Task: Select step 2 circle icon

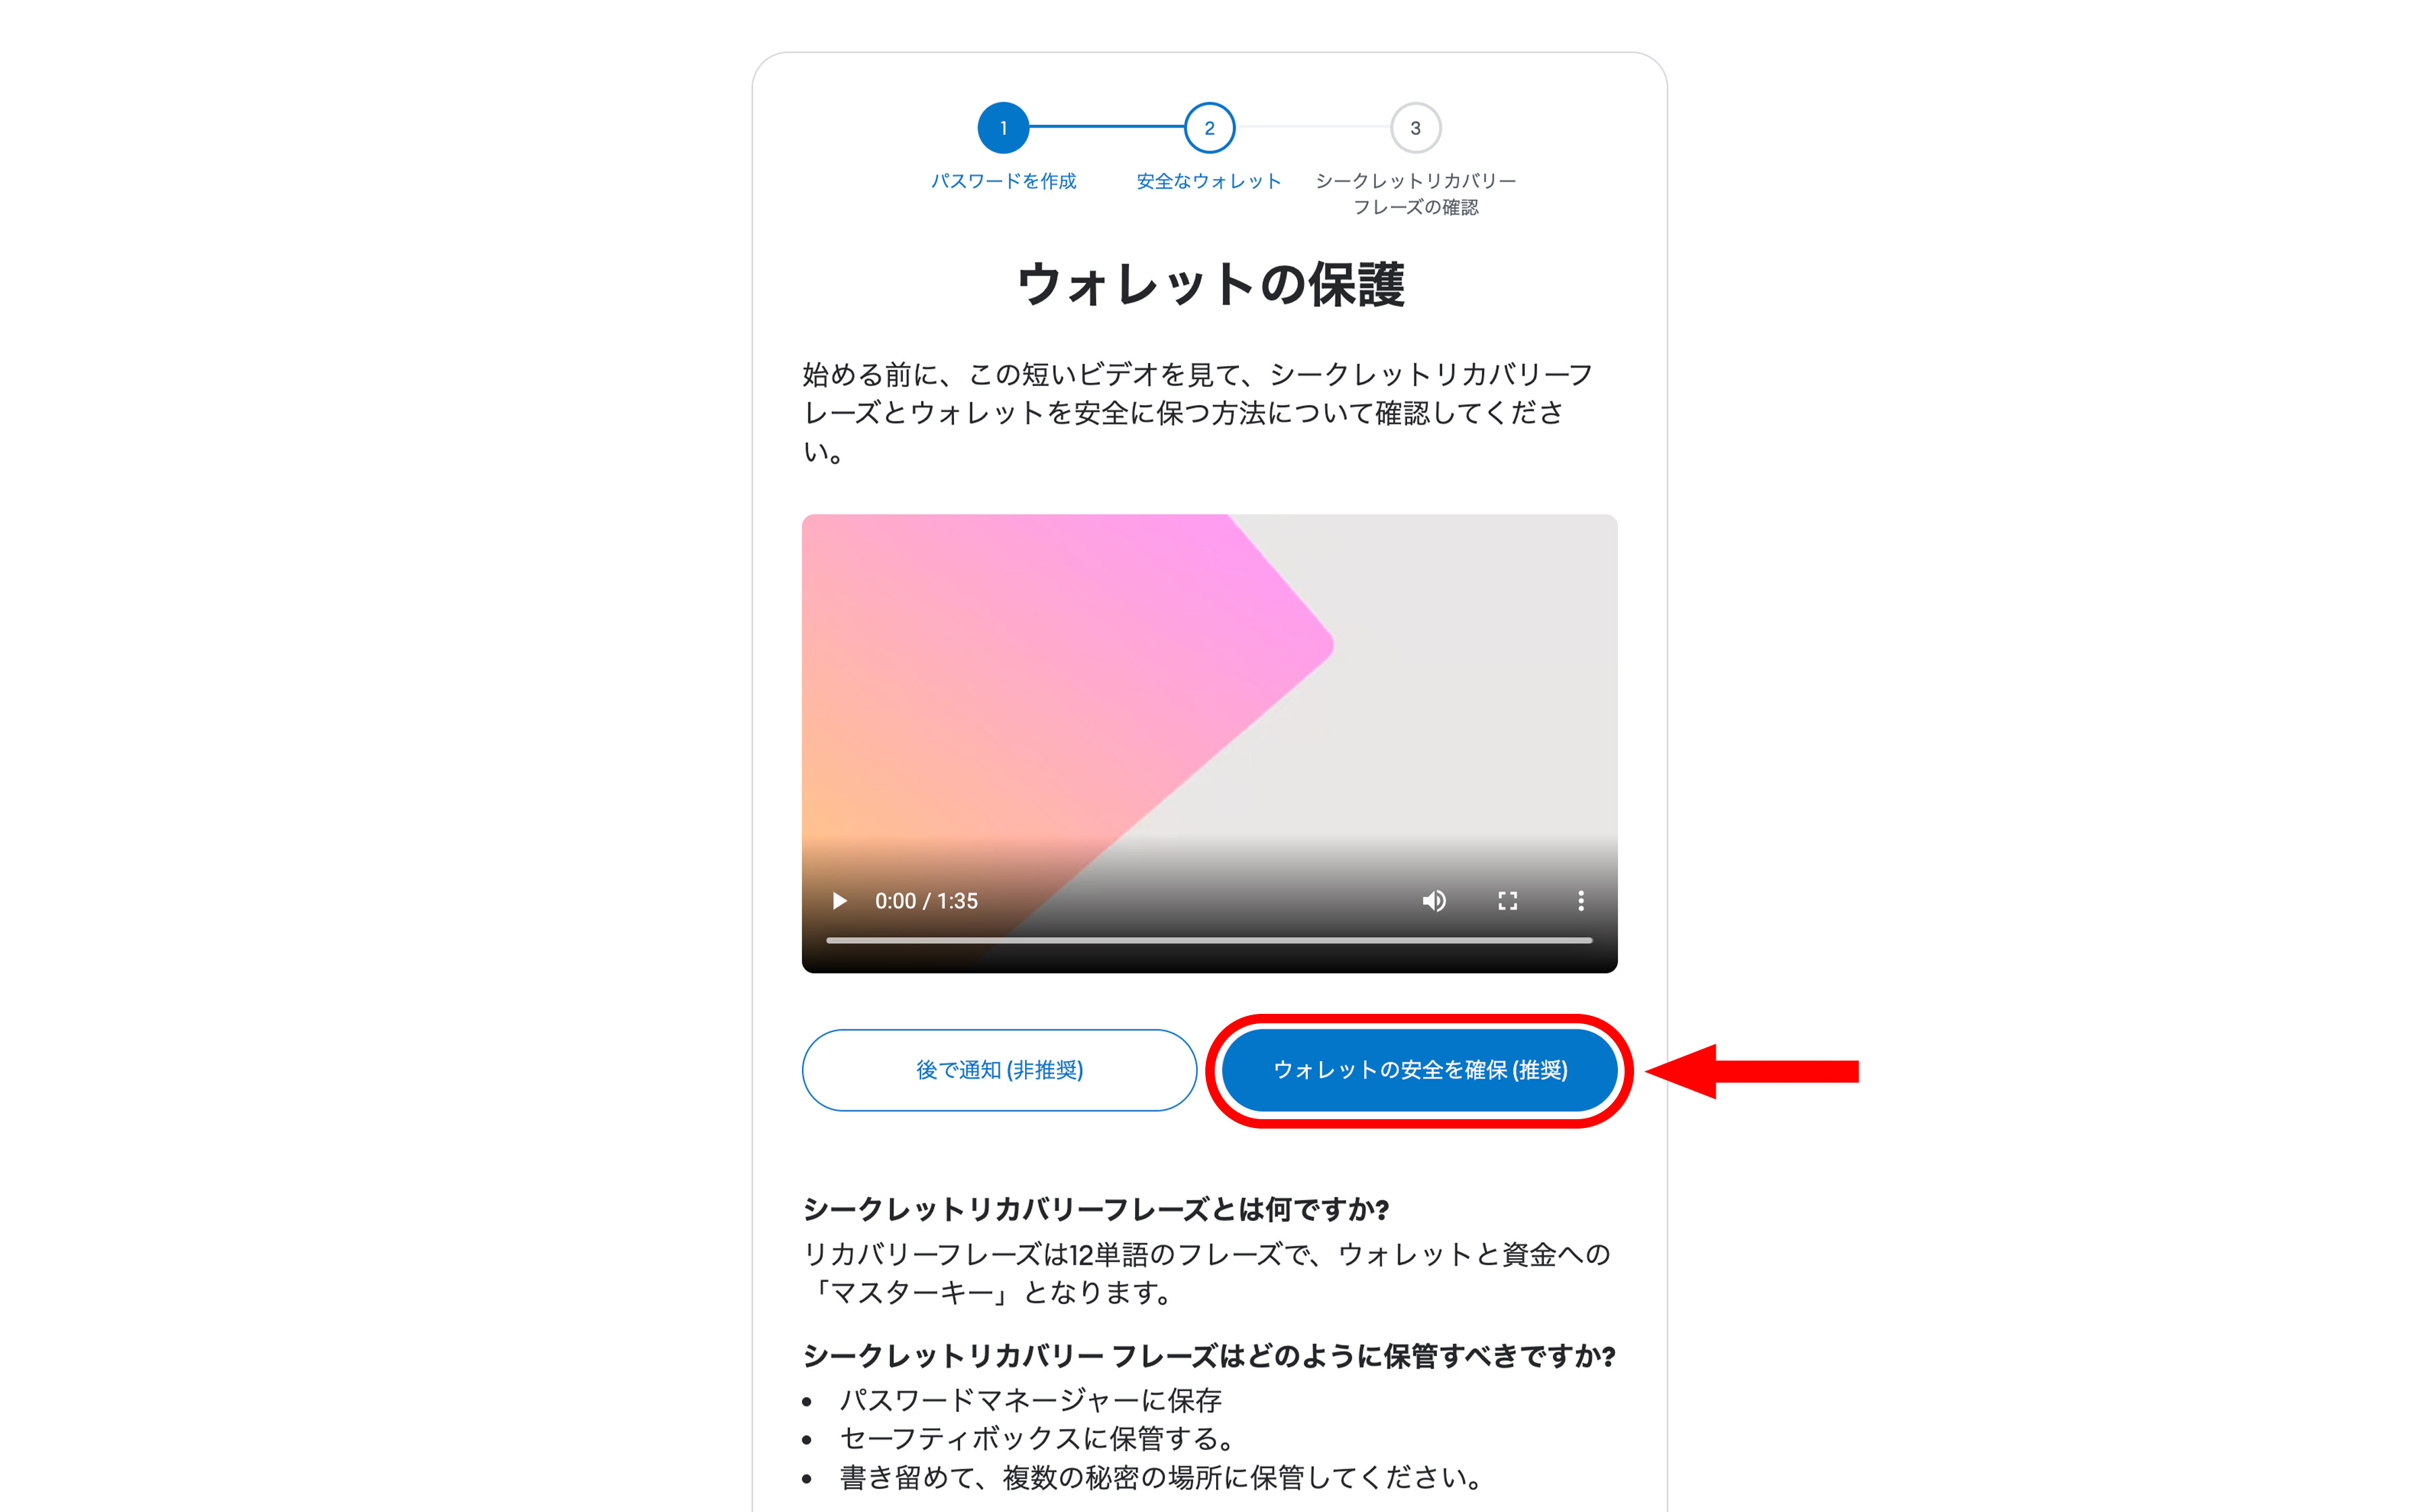Action: pyautogui.click(x=1209, y=128)
